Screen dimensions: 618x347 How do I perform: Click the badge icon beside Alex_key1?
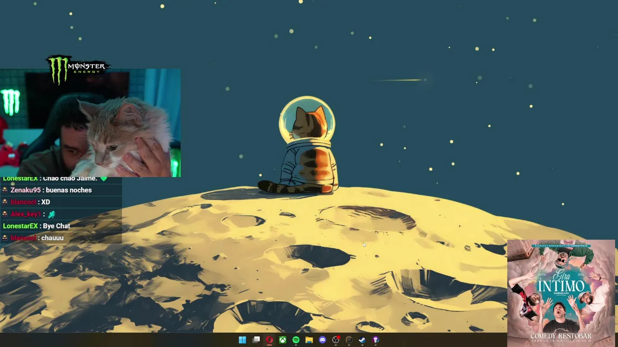[x=5, y=214]
